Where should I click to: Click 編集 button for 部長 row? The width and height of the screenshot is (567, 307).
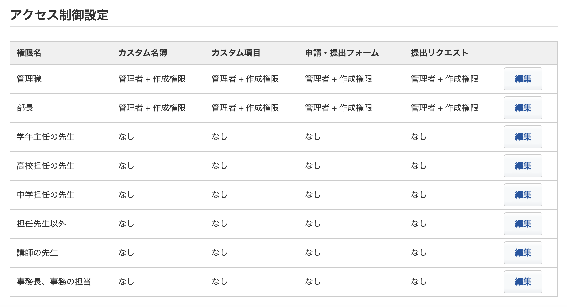pyautogui.click(x=523, y=108)
